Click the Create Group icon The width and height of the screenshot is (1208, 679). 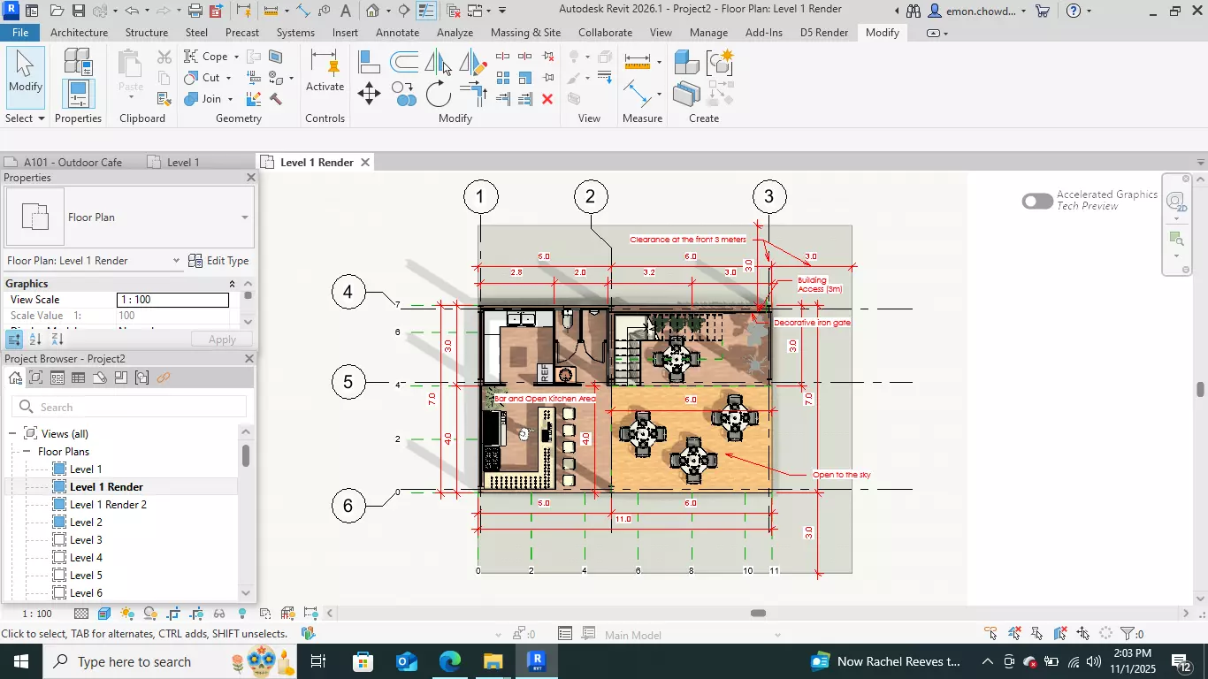click(x=721, y=62)
